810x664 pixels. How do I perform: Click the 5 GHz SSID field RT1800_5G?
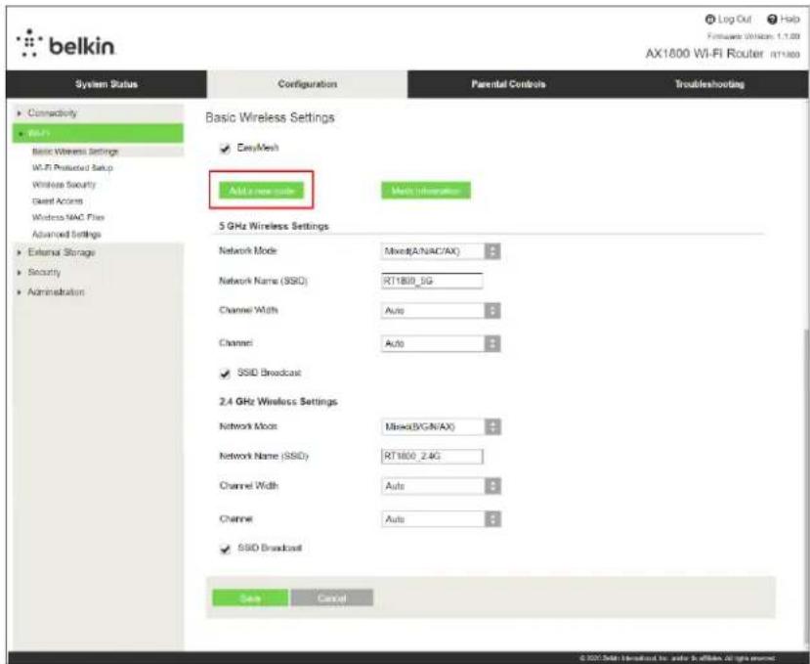click(432, 281)
